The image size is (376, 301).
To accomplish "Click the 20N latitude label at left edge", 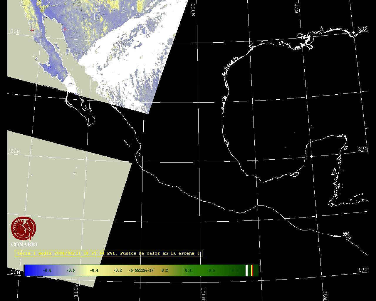I will [x=15, y=151].
